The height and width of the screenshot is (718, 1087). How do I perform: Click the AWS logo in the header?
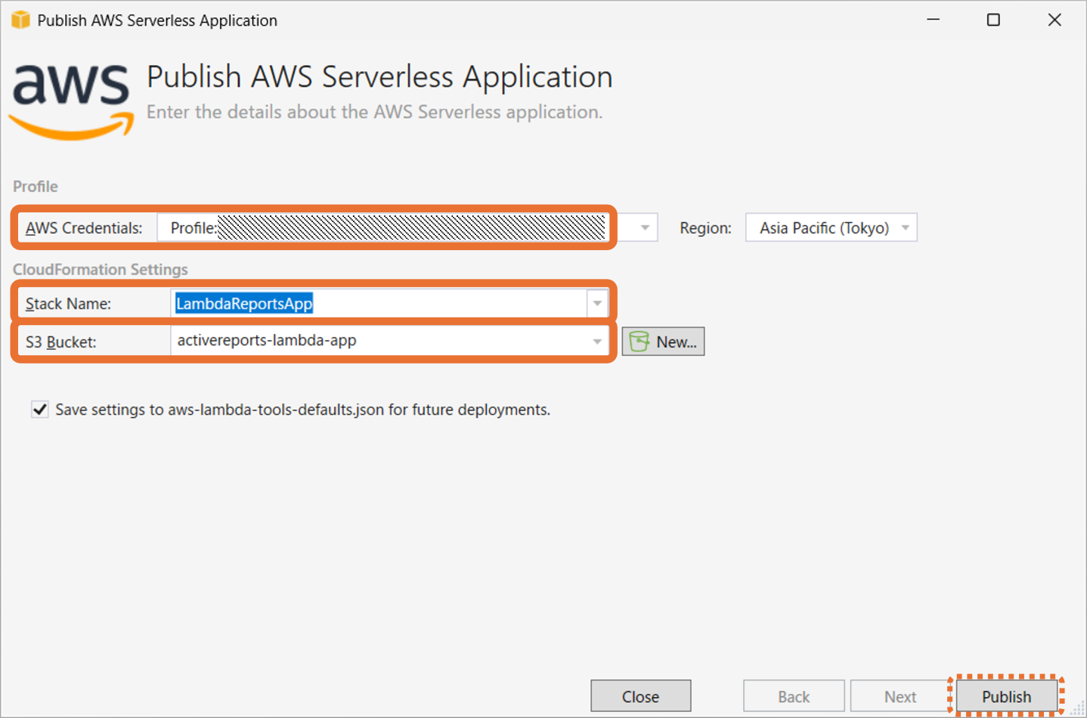(x=71, y=101)
